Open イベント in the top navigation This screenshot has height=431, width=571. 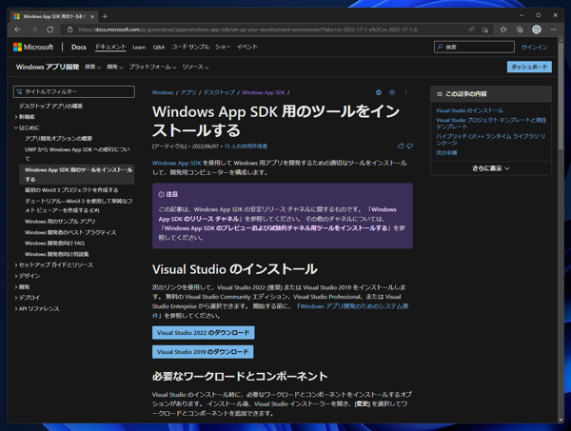[x=246, y=47]
